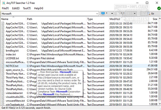Image resolution: width=161 pixels, height=110 pixels.
Task: Click file icon of microsoftoffice row
Action: (3, 62)
